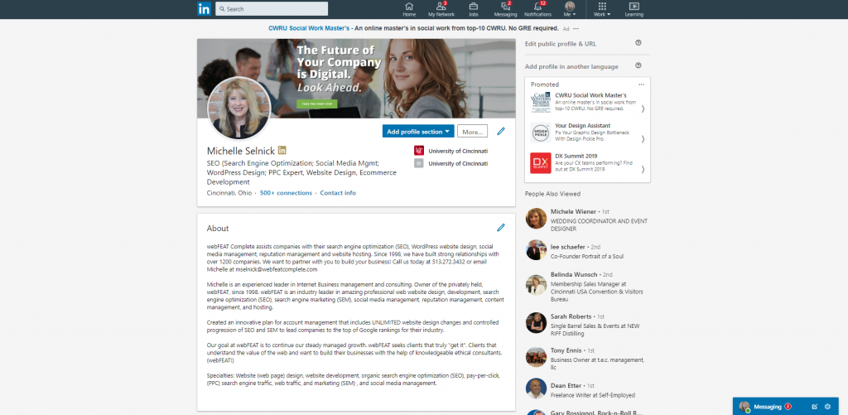This screenshot has width=848, height=415.
Task: Open the Me profile dropdown
Action: pos(570,9)
